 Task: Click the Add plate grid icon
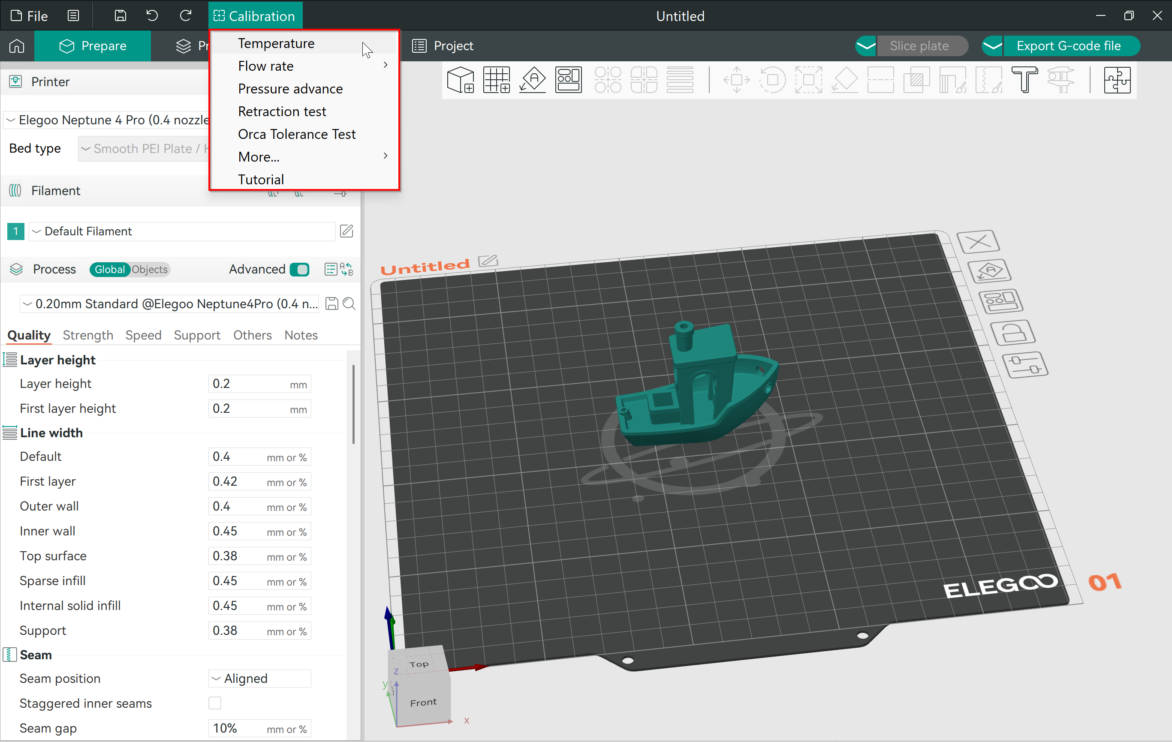pos(496,80)
